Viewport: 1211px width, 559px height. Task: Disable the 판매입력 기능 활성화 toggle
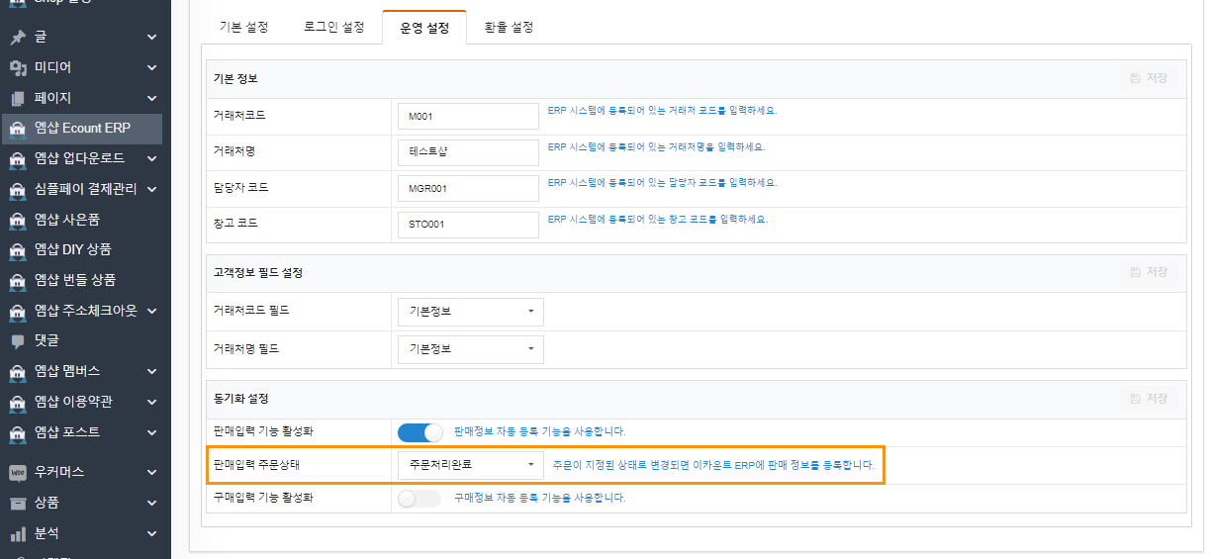[419, 432]
